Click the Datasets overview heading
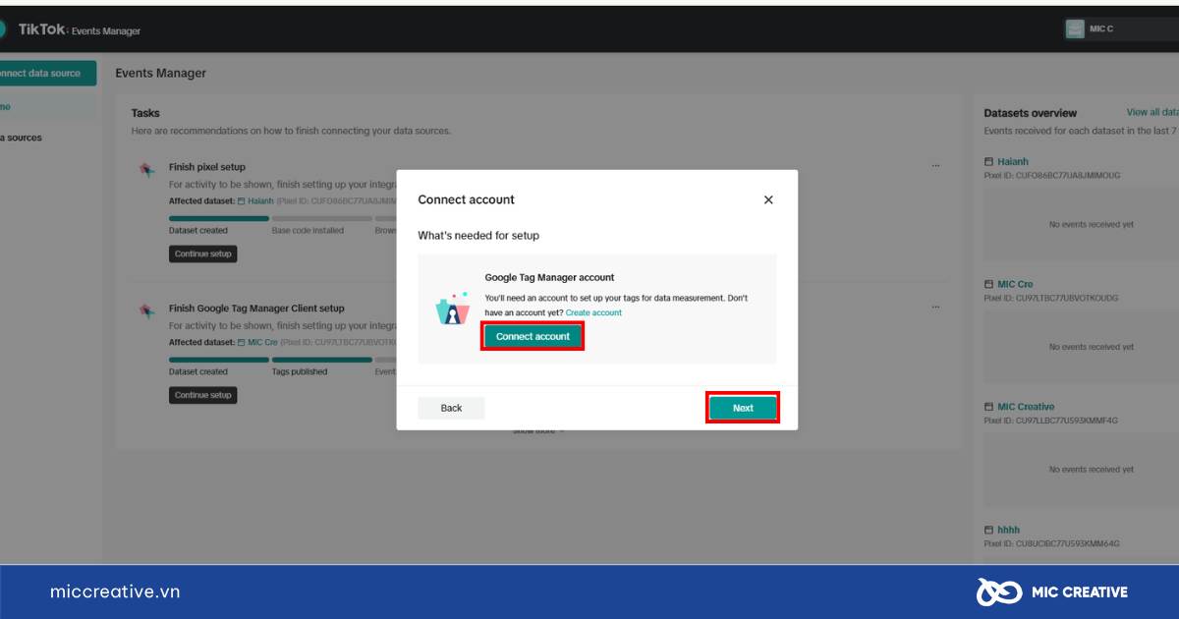The height and width of the screenshot is (619, 1179). coord(1031,113)
